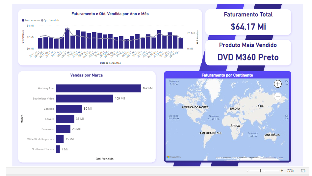
Task: Select the Qtd. Vendida legend marker
Action: 42,20
